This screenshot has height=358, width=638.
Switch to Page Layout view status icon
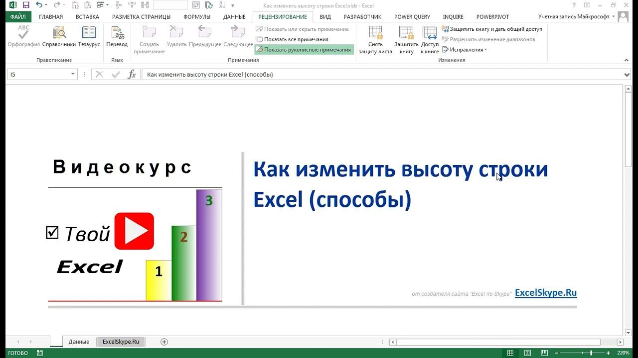click(x=527, y=353)
